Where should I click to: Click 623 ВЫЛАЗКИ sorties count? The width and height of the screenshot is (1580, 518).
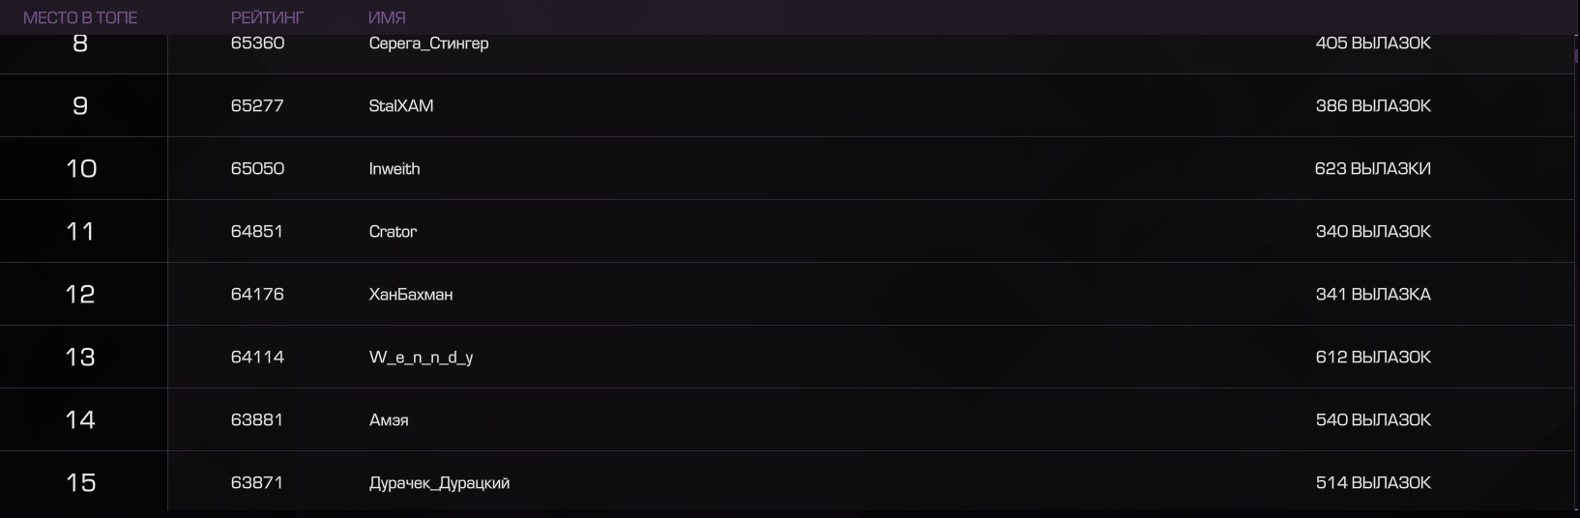click(x=1373, y=168)
